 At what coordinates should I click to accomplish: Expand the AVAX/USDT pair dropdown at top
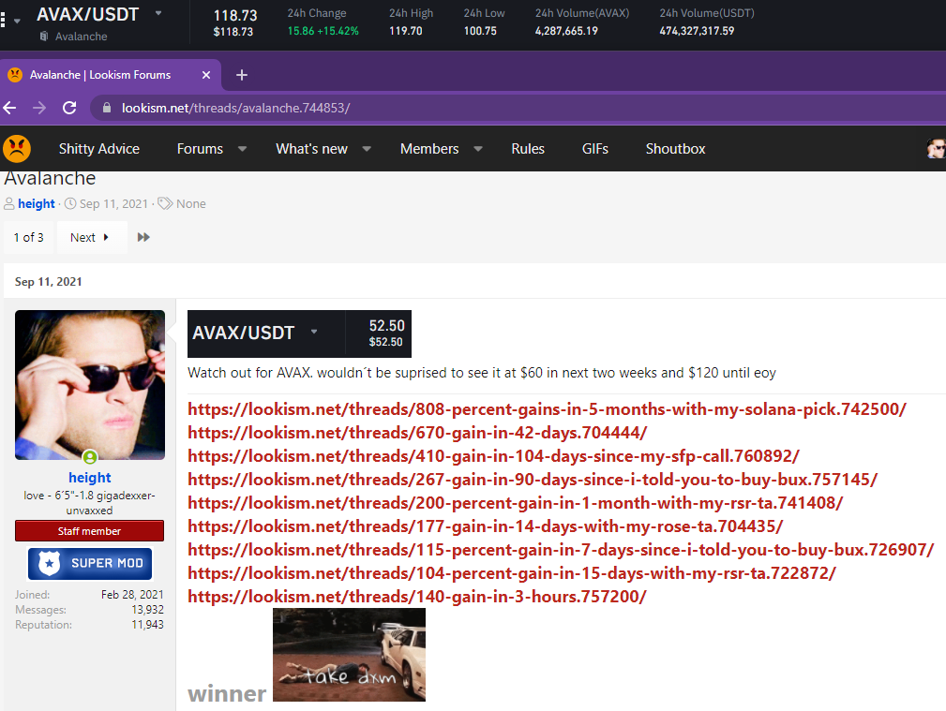click(158, 13)
